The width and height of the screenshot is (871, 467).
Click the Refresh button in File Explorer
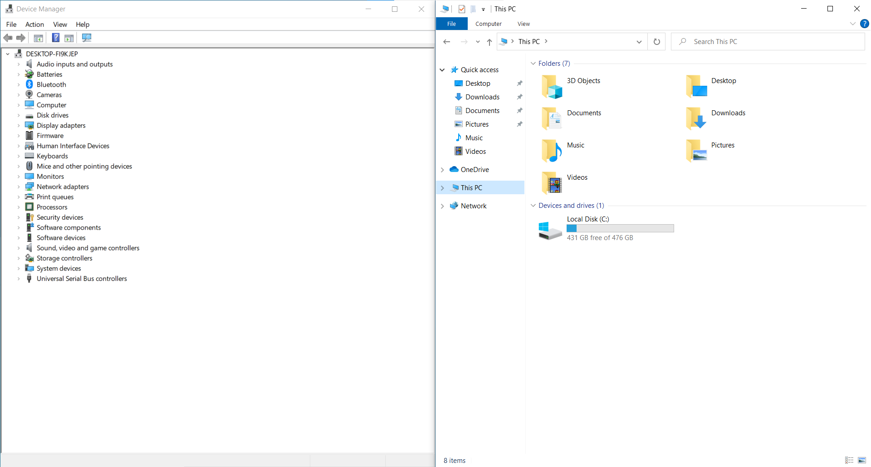pos(656,42)
